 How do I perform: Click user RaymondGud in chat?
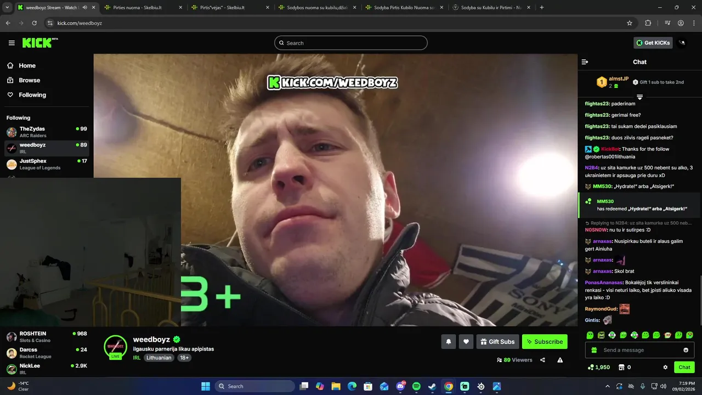601,309
